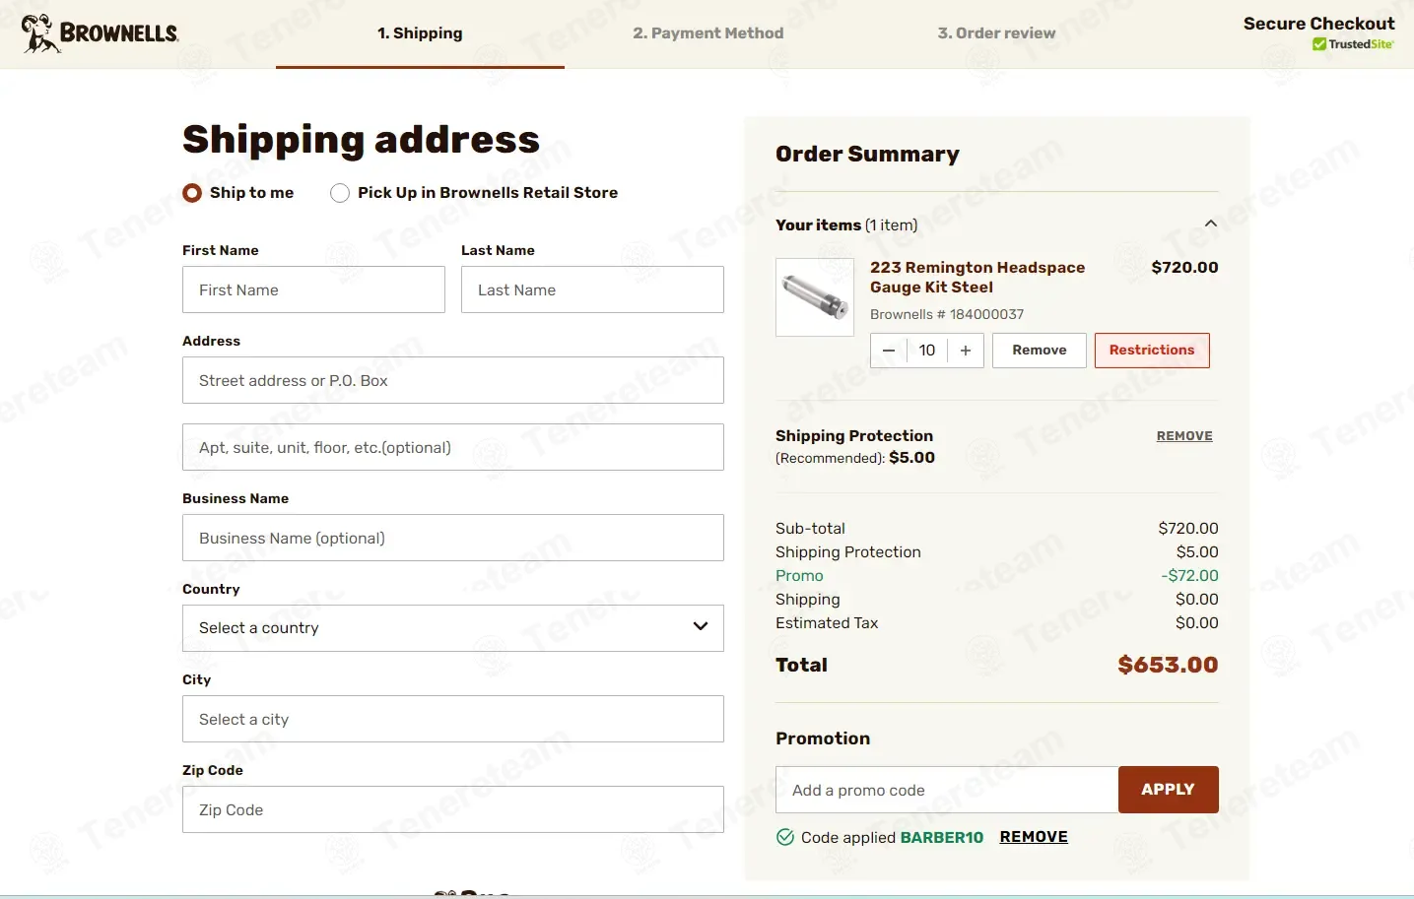This screenshot has width=1414, height=899.
Task: Choose Pick Up in Brownells Retail Store
Action: coord(340,193)
